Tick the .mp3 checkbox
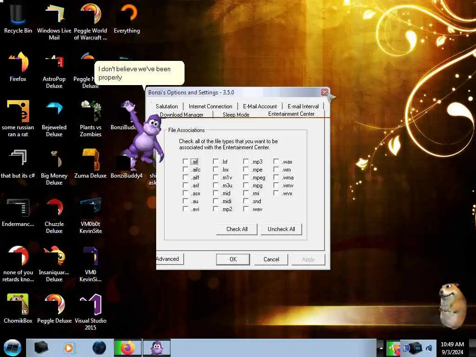 coord(246,161)
